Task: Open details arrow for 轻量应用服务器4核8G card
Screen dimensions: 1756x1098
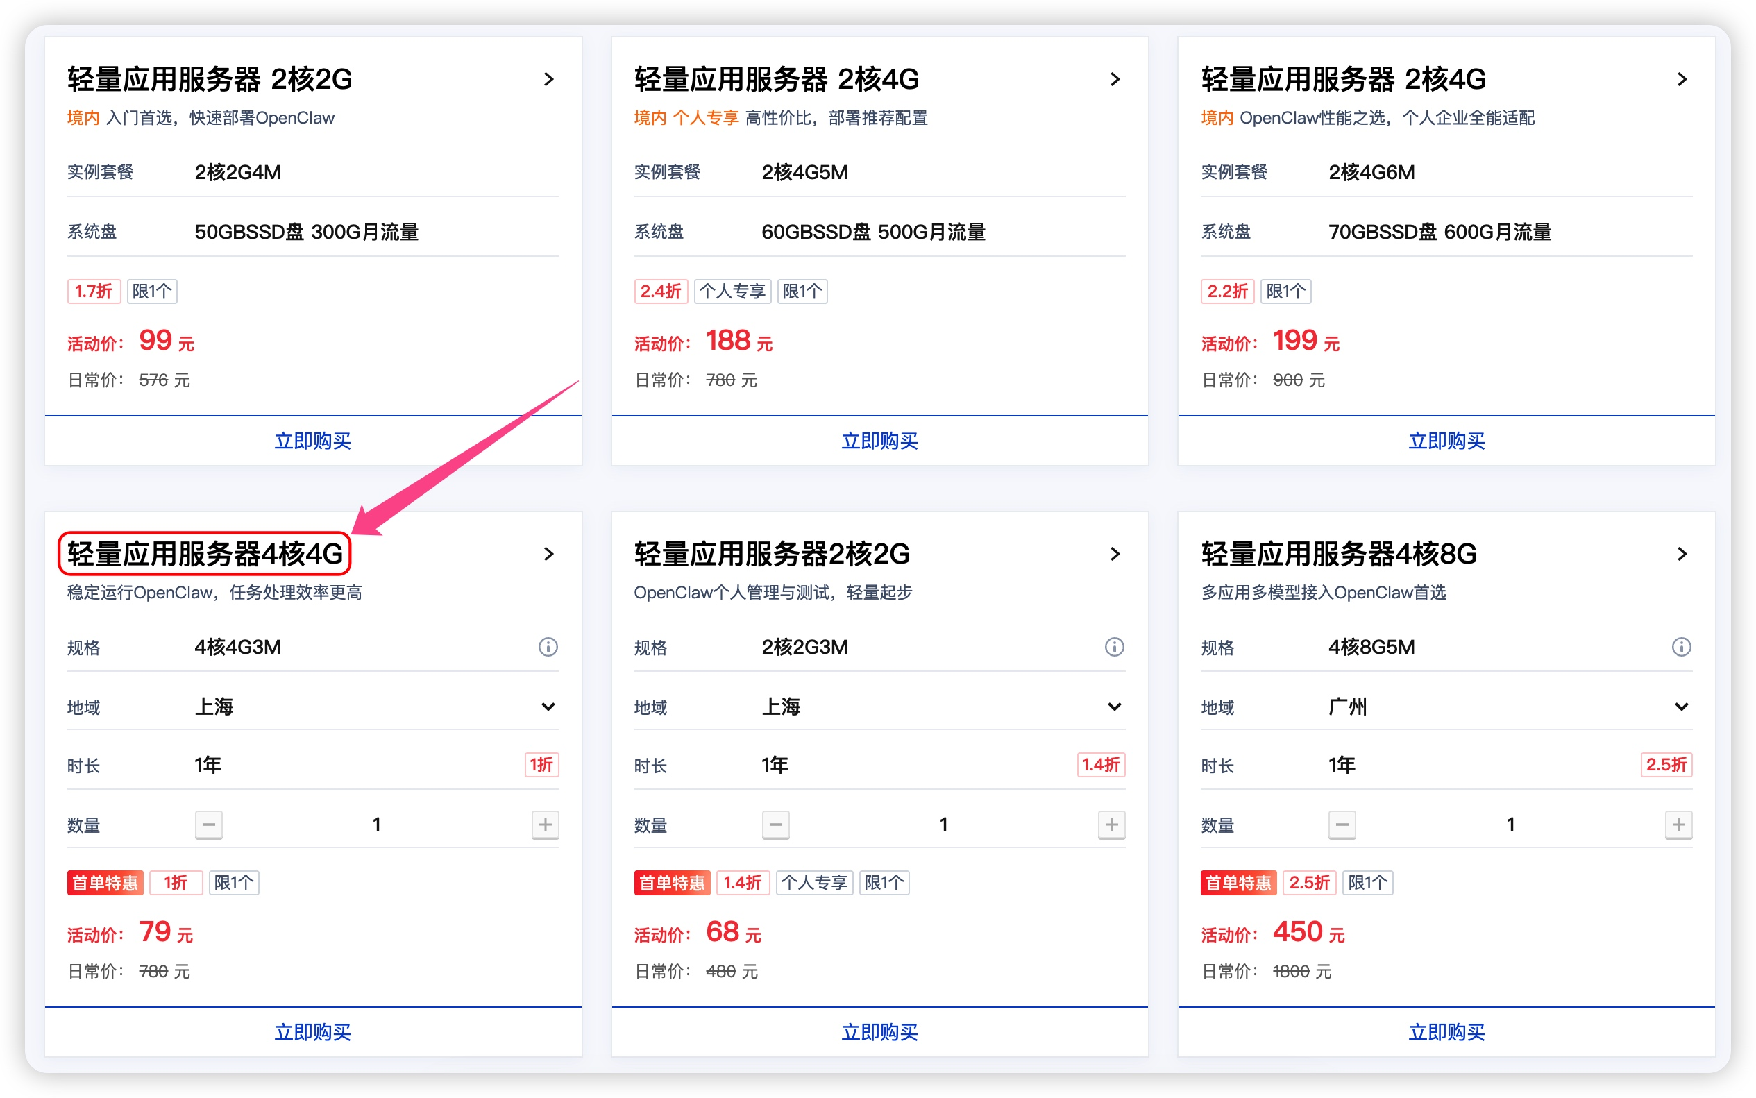Action: (1682, 554)
